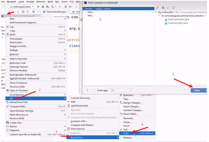
Task: Click the Reset HEAD... undo icon entry
Action: click(121, 114)
